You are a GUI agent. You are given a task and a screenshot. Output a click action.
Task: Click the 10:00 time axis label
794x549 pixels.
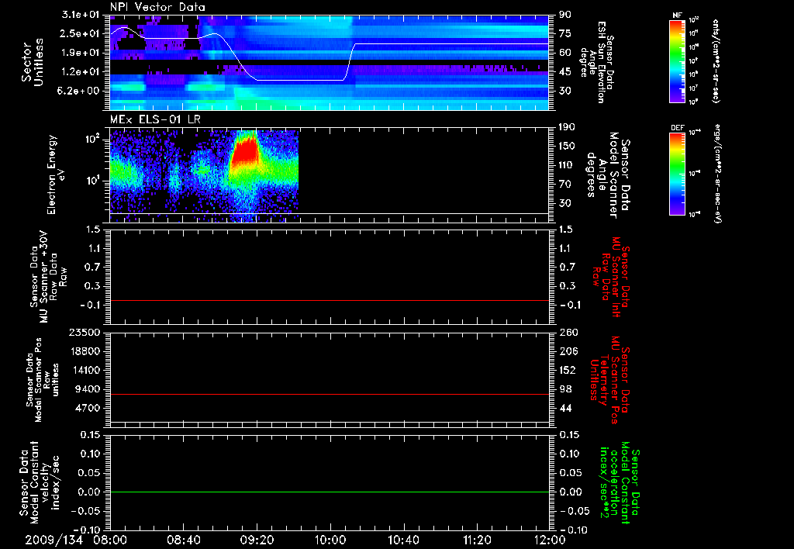[330, 540]
